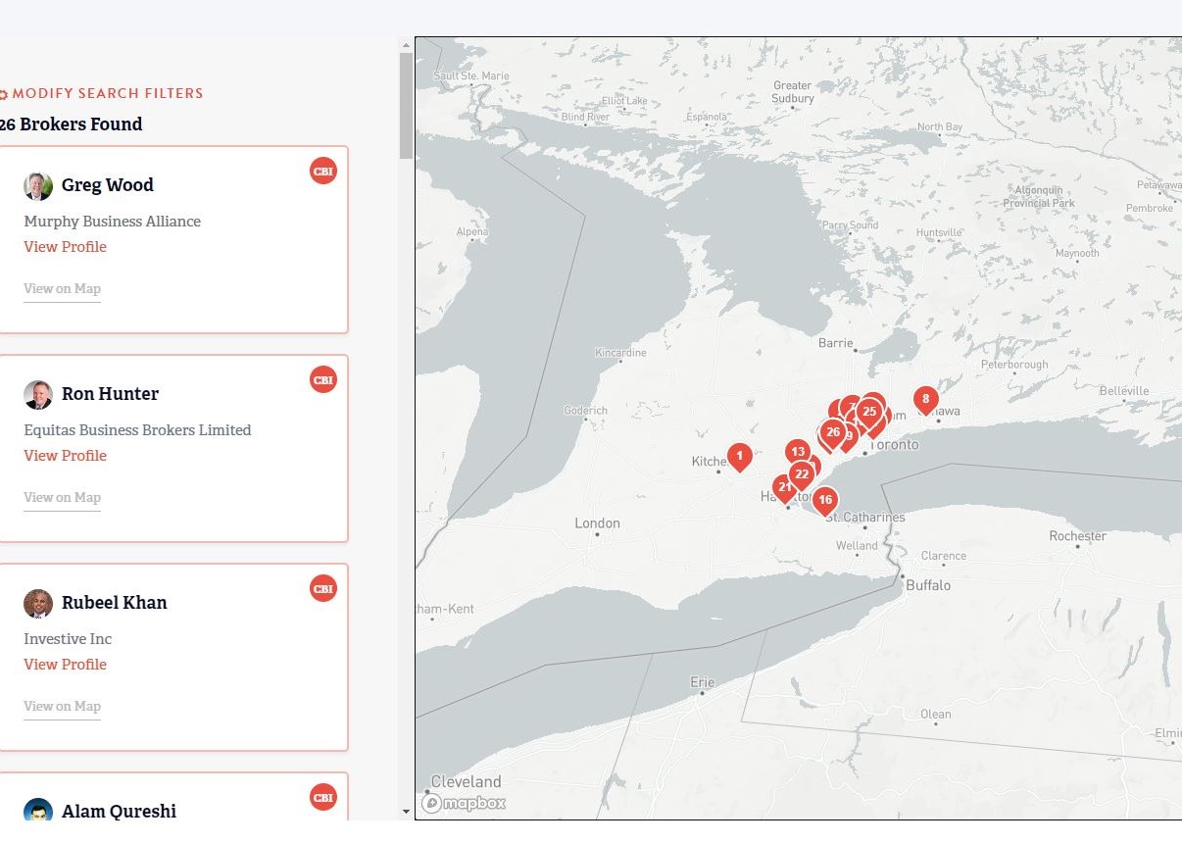Click Rubeel Khan's profile photo

[x=38, y=604]
